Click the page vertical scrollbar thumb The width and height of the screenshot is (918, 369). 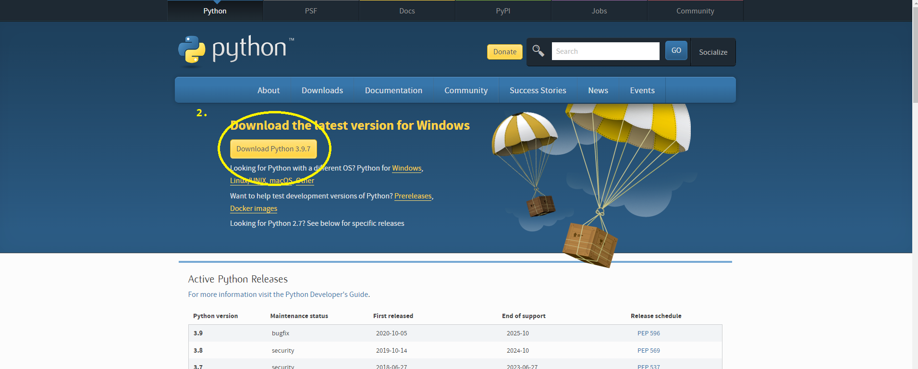tap(915, 55)
